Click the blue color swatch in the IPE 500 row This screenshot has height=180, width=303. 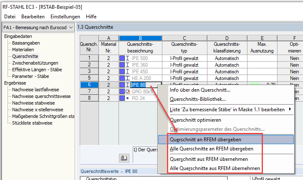pyautogui.click(x=122, y=58)
